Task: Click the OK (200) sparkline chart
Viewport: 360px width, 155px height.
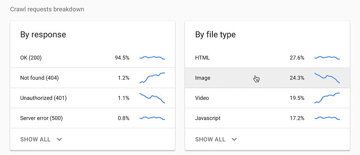Action: 152,58
